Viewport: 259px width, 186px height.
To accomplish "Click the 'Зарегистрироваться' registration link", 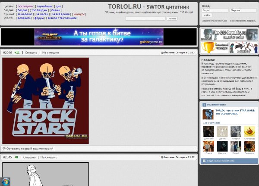I will coord(214,21).
